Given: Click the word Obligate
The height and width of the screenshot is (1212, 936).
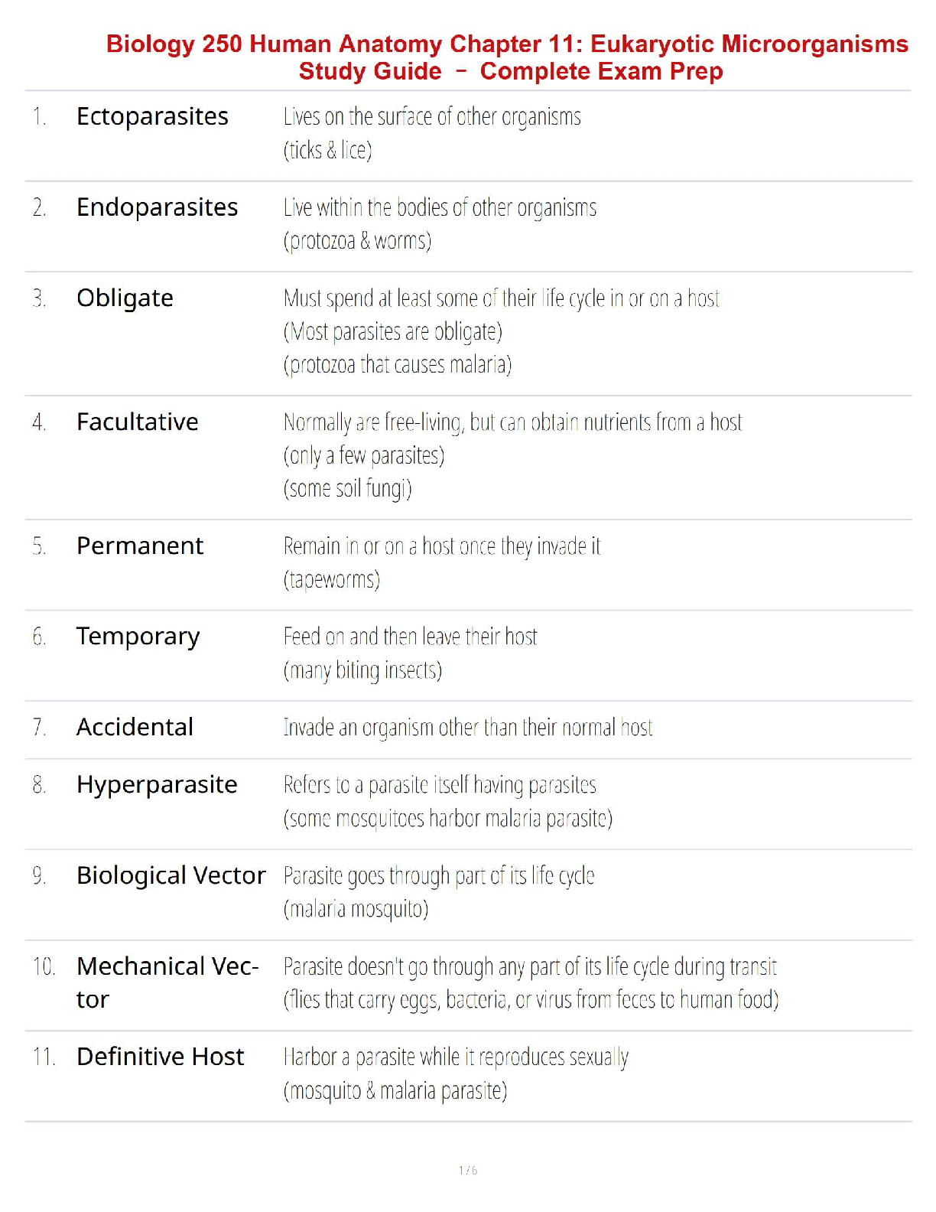Looking at the screenshot, I should 125,298.
